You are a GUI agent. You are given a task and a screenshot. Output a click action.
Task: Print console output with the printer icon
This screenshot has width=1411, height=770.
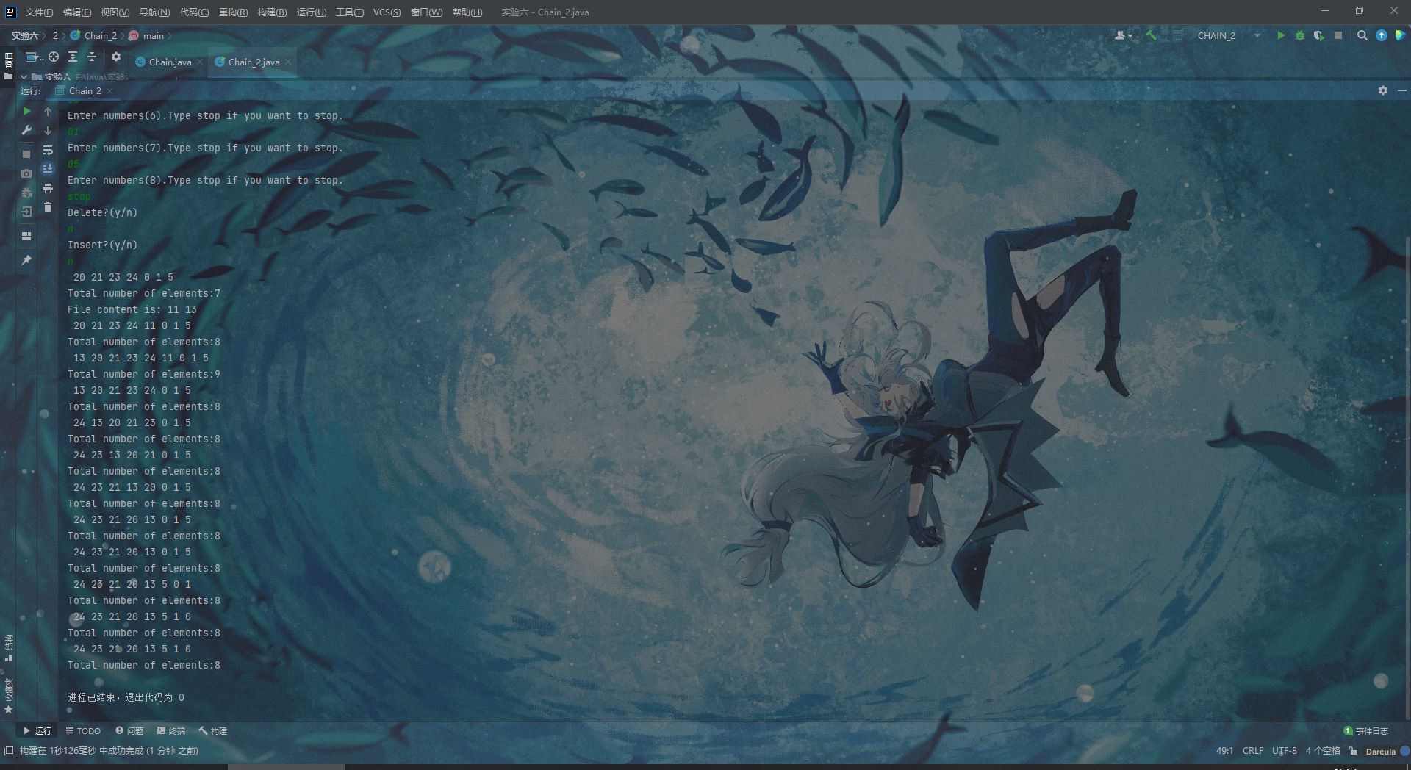(48, 188)
